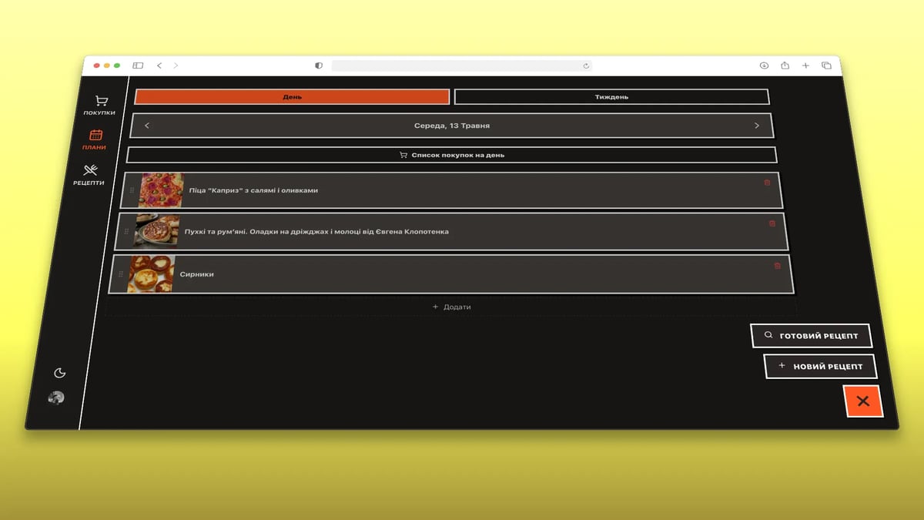Screen dimensions: 924x520
Task: Click the drag handle of the Сирники row
Action: pyautogui.click(x=121, y=273)
